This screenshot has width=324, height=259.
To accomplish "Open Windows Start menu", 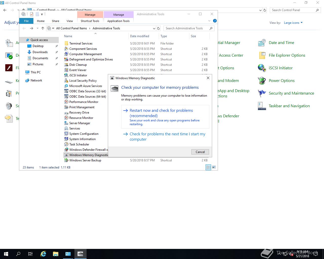I will click(x=6, y=254).
